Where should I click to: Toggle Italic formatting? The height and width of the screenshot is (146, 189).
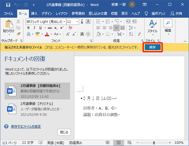click(34, 28)
